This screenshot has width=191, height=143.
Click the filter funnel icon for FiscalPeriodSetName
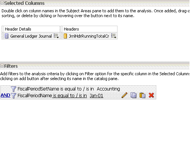tap(13, 89)
